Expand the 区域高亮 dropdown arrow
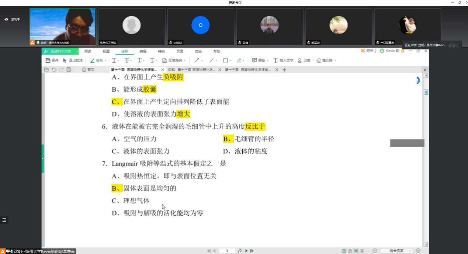 185,60
